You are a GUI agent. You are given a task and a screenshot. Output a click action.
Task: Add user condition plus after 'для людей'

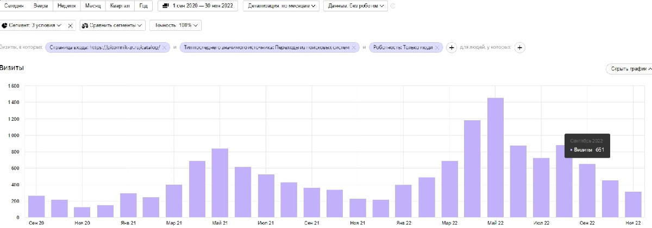tap(519, 48)
